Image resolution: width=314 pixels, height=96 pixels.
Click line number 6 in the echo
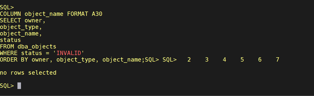pyautogui.click(x=260, y=60)
